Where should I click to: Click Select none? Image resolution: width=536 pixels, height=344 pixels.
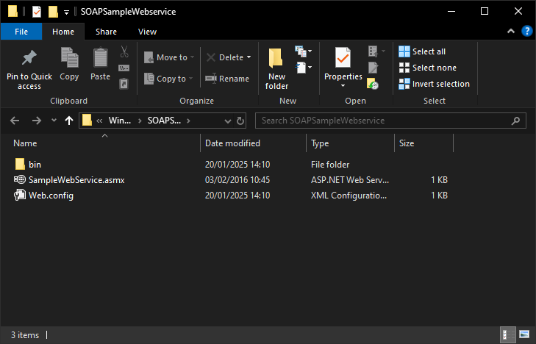428,68
